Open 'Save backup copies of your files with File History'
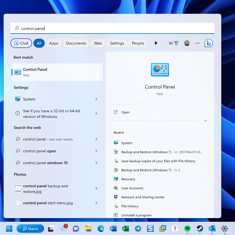235x235 pixels. [158, 161]
